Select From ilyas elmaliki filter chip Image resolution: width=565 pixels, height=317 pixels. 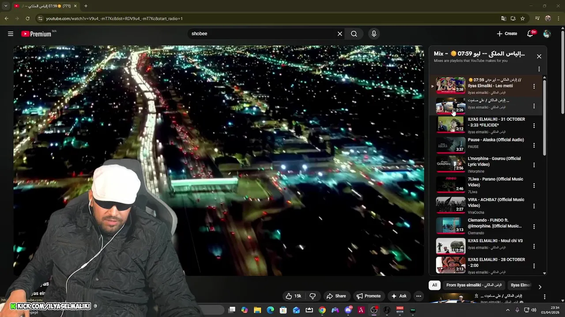[x=474, y=285]
